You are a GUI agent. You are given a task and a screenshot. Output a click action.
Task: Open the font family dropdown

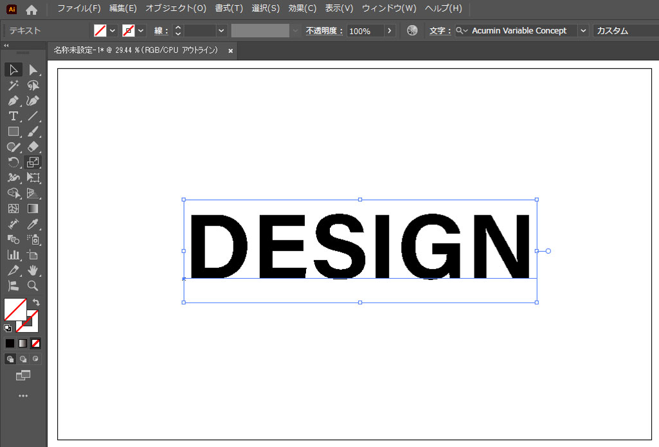[582, 31]
